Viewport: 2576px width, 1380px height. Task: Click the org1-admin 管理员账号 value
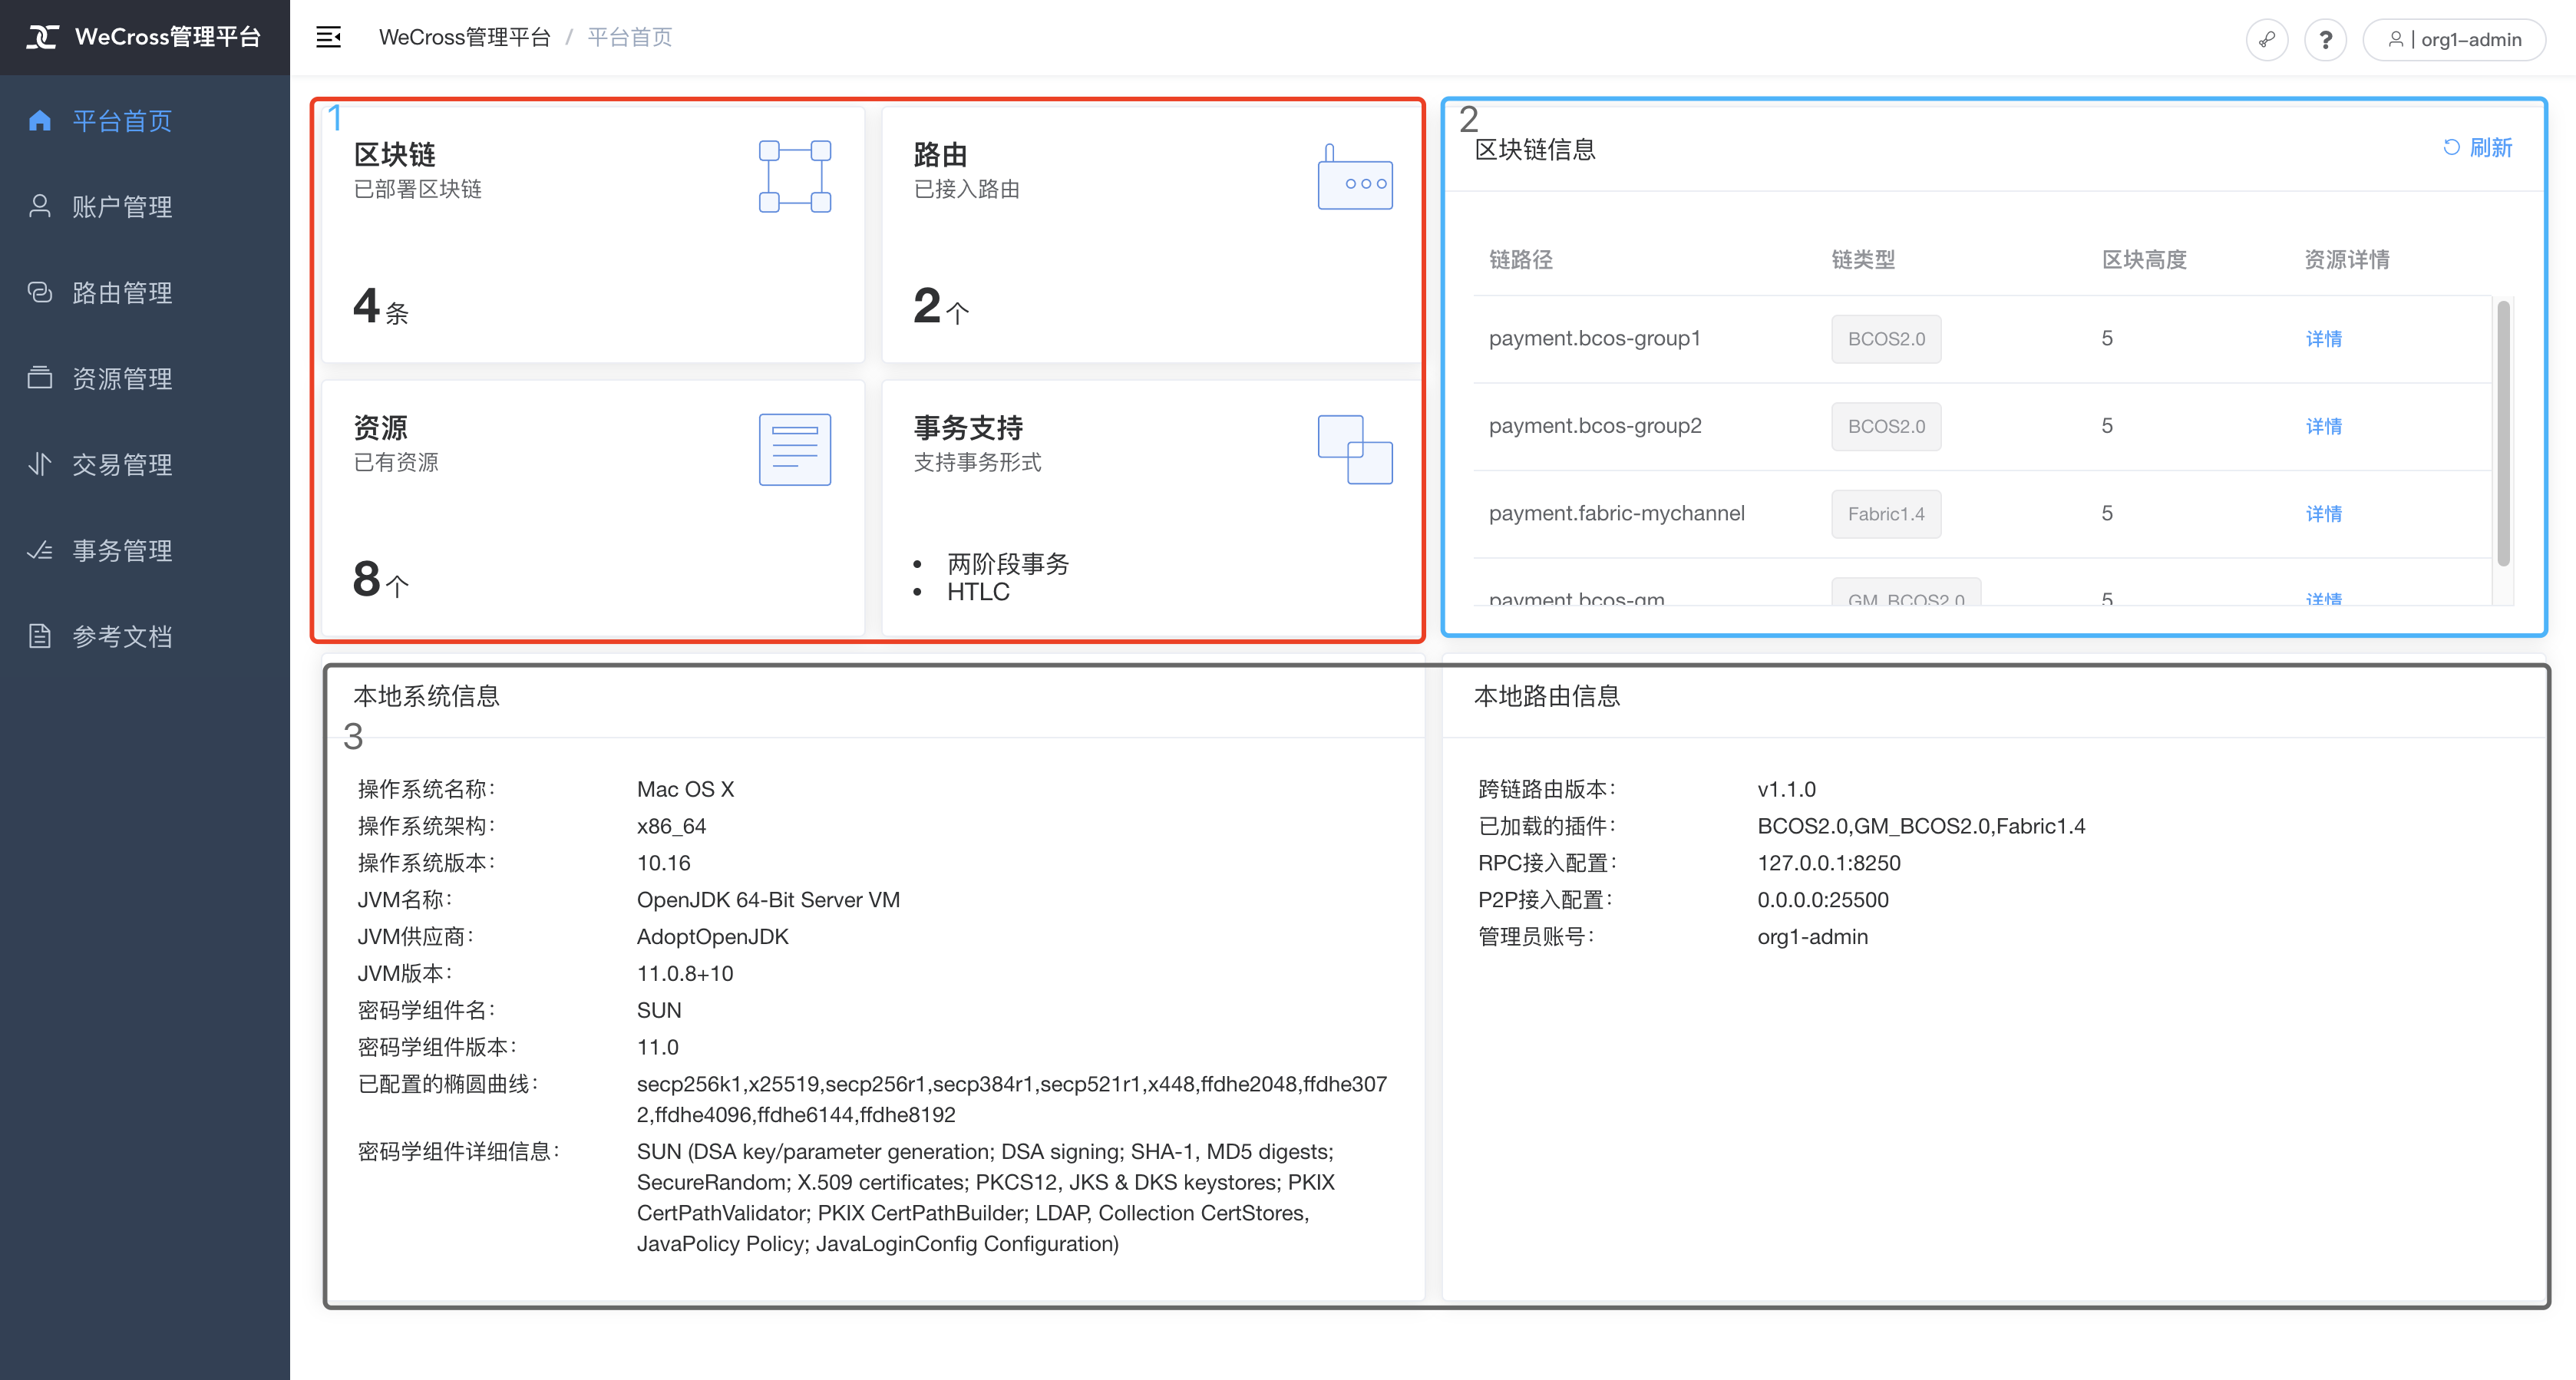tap(1813, 937)
